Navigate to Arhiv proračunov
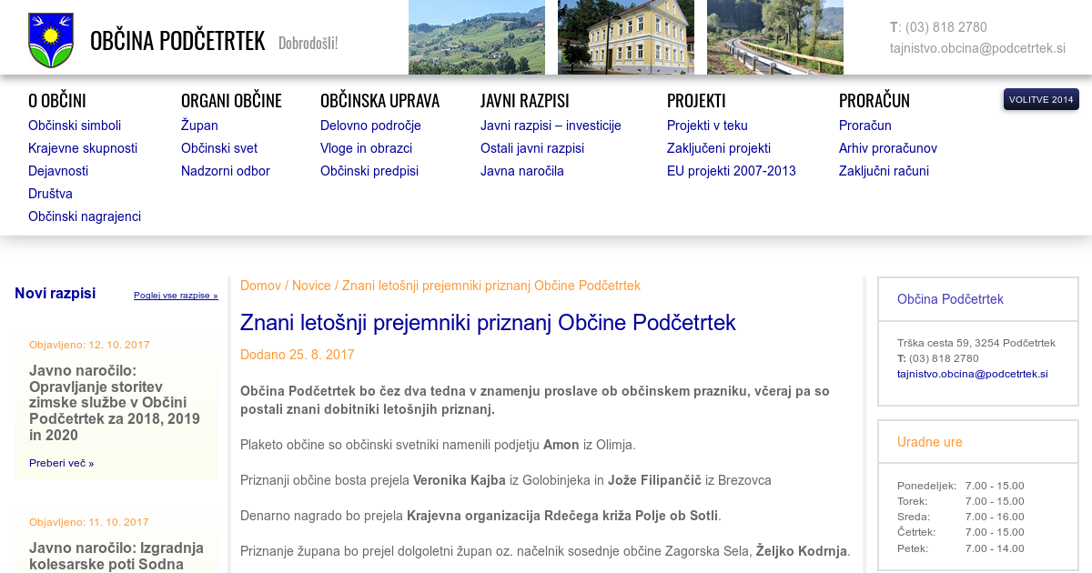The image size is (1092, 573). (x=887, y=148)
